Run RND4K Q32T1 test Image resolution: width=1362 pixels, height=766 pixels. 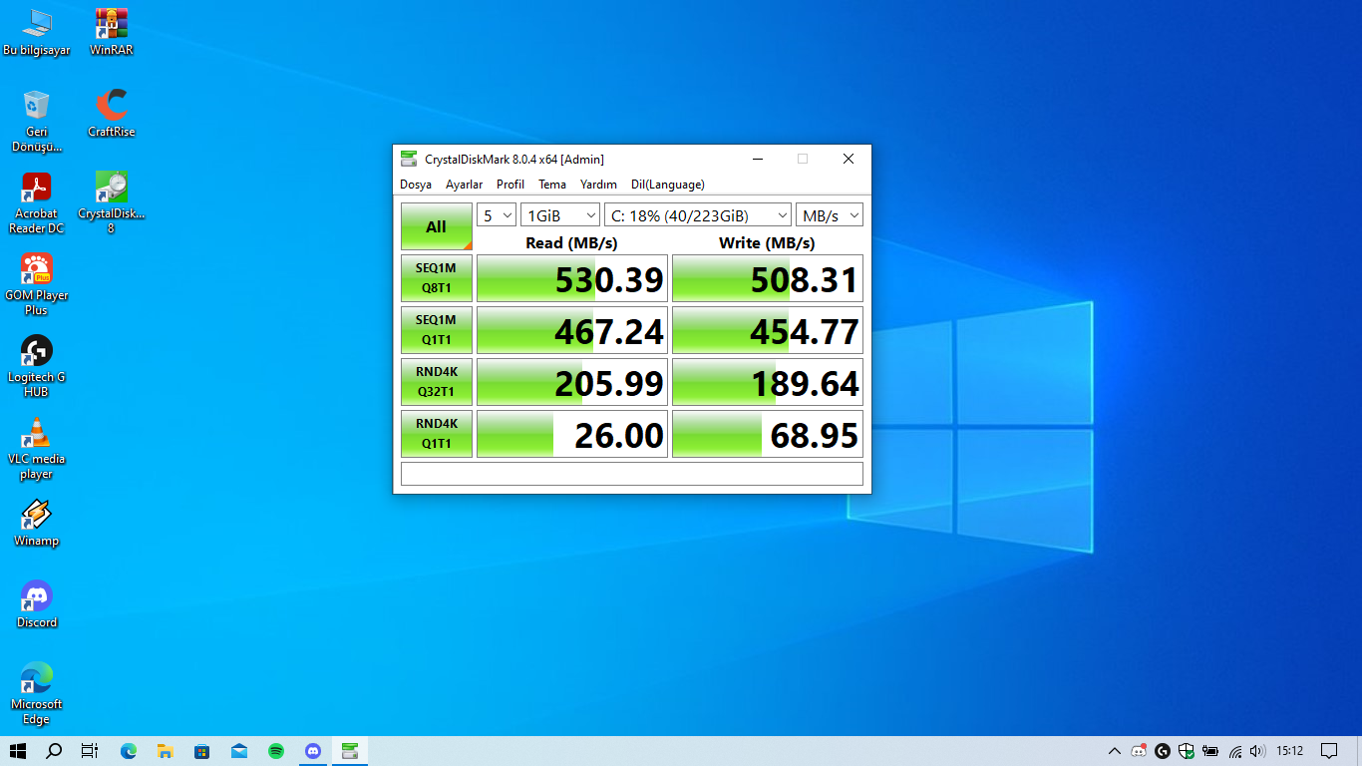(437, 382)
